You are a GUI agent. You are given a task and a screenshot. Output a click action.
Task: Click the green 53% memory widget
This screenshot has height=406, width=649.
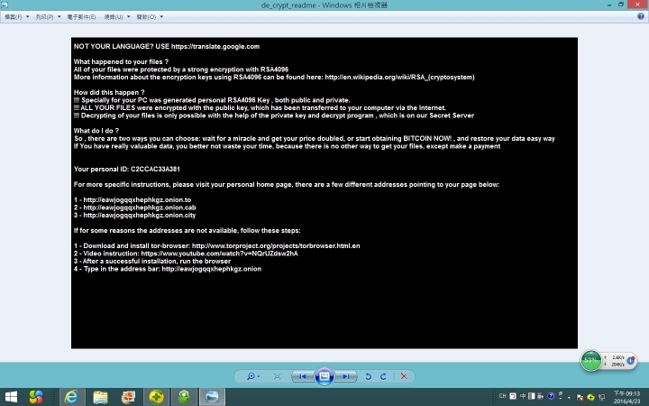590,360
